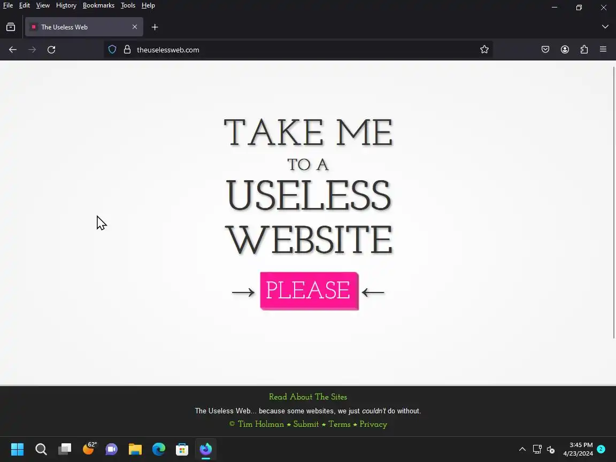Click the page vertical scrollbar
The width and height of the screenshot is (616, 462).
click(614, 202)
